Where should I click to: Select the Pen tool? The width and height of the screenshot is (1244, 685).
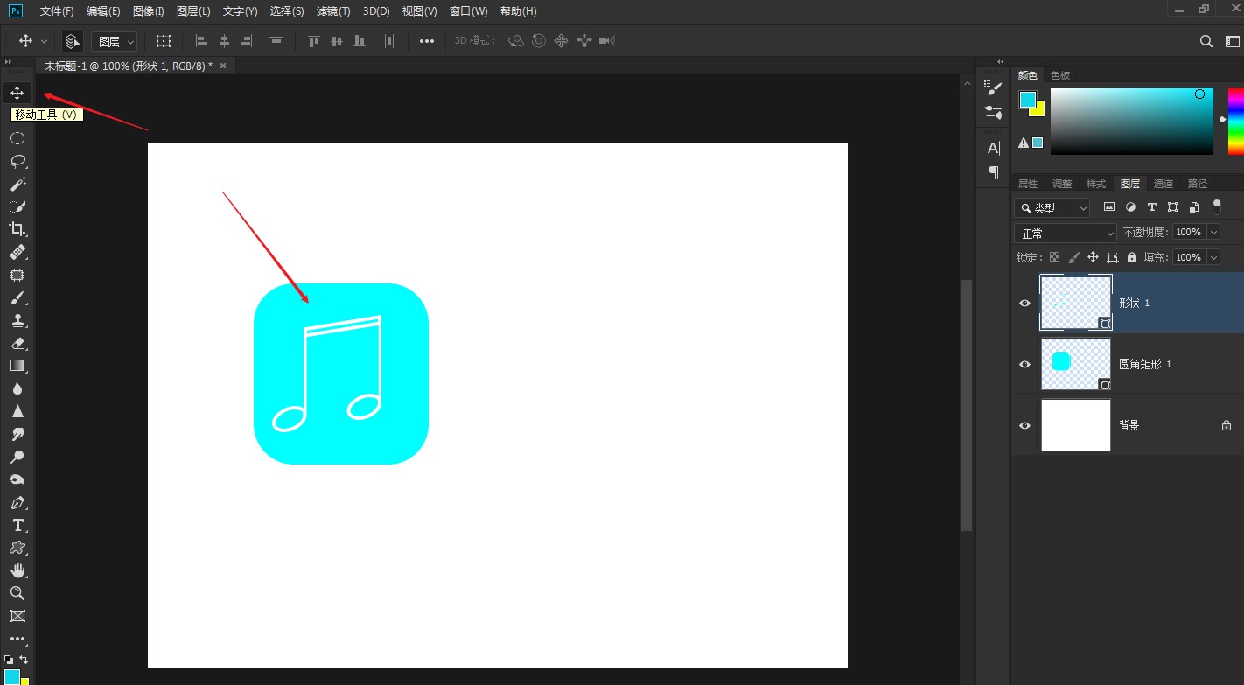click(17, 503)
